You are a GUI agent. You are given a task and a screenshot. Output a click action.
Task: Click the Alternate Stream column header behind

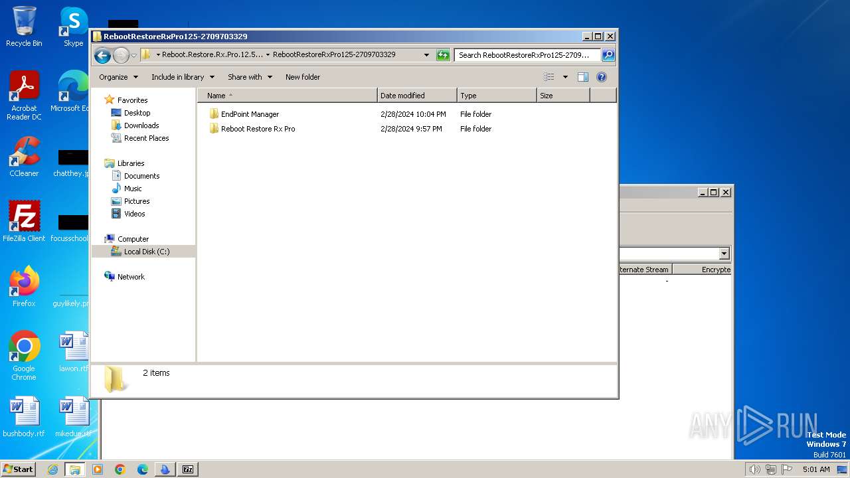(x=644, y=270)
